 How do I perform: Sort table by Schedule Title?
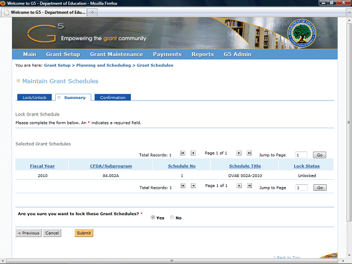(245, 166)
